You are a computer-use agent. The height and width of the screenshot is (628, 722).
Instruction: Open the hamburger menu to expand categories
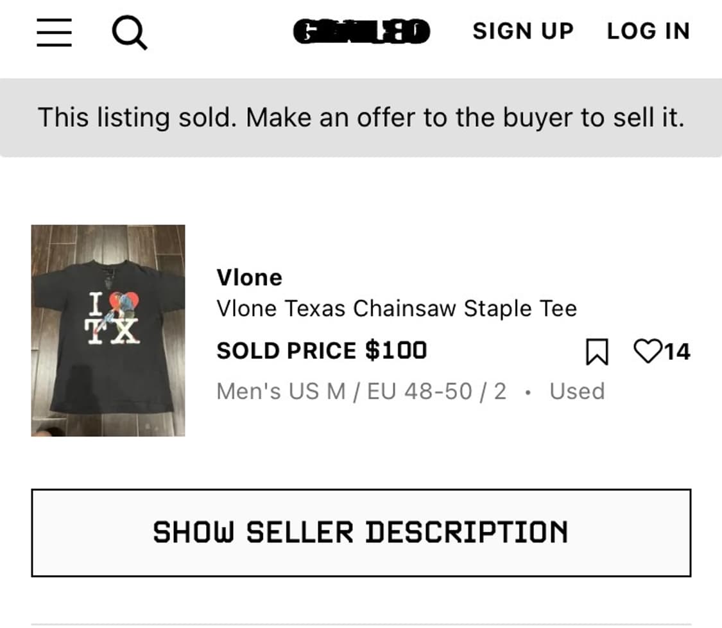(54, 33)
